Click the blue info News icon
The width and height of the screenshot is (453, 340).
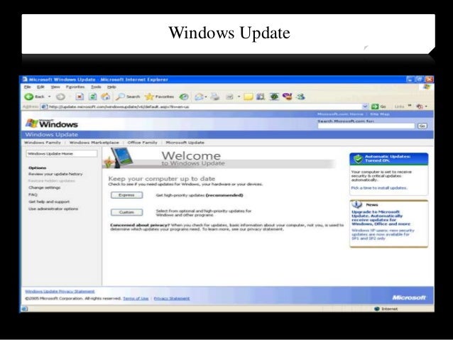357,204
